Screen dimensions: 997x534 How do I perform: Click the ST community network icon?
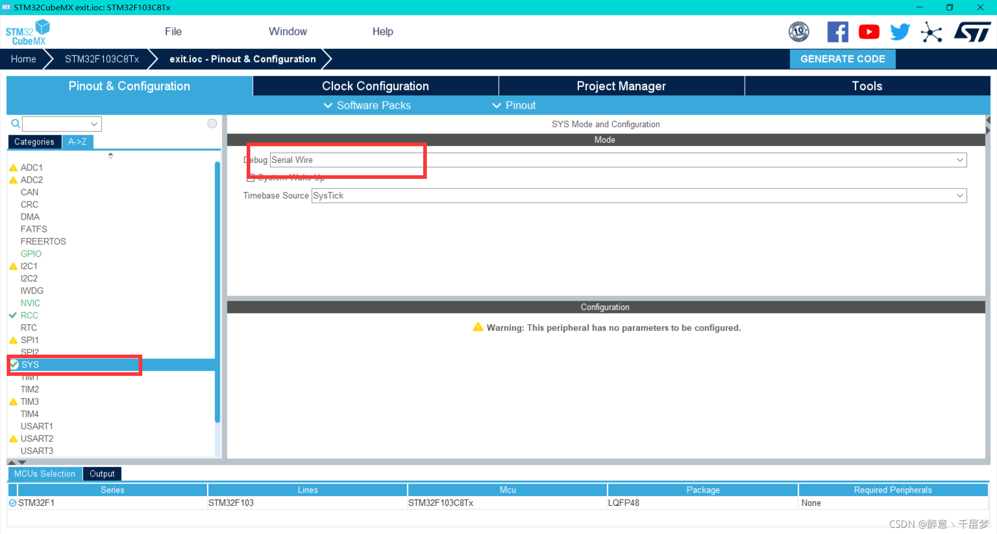click(931, 32)
